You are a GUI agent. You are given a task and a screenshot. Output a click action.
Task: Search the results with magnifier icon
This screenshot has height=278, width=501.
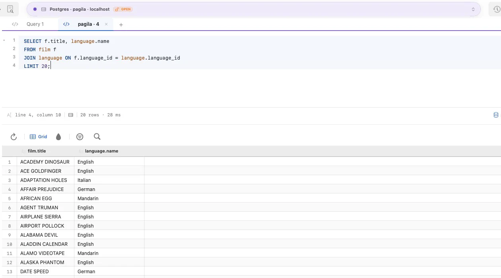[x=97, y=137]
